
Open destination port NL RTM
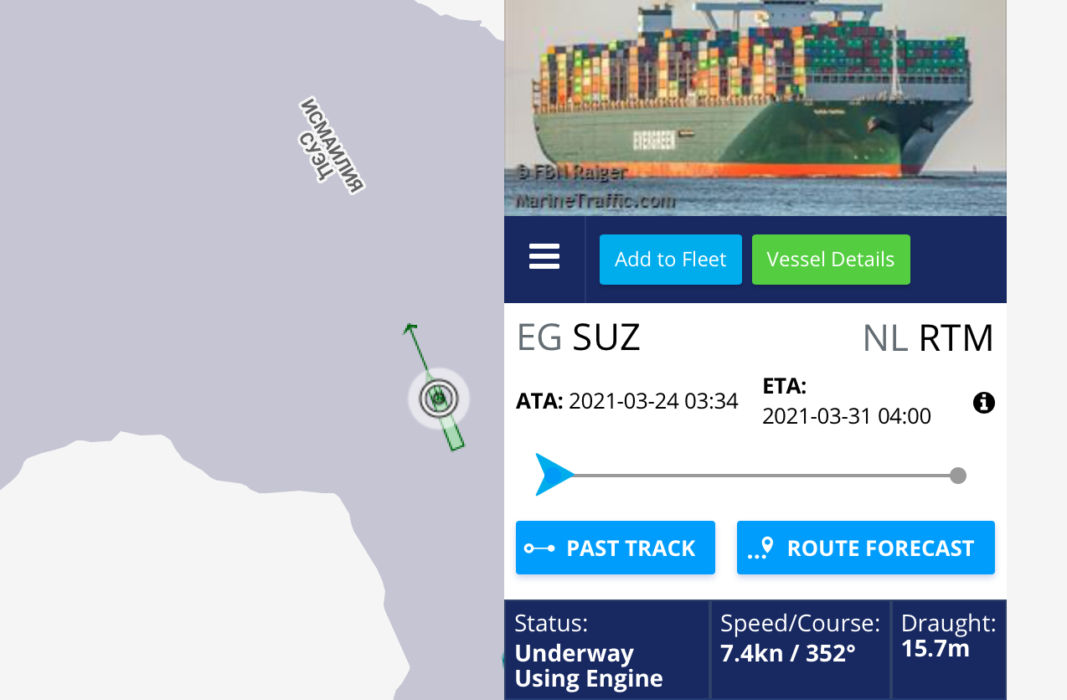pyautogui.click(x=928, y=338)
